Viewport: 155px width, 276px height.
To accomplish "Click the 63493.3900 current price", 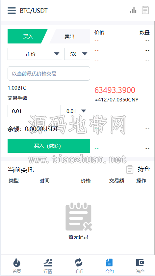I will point(115,90).
